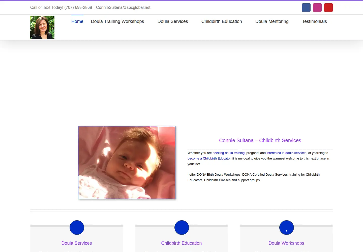
Task: Click the baby photo image
Action: [x=127, y=163]
